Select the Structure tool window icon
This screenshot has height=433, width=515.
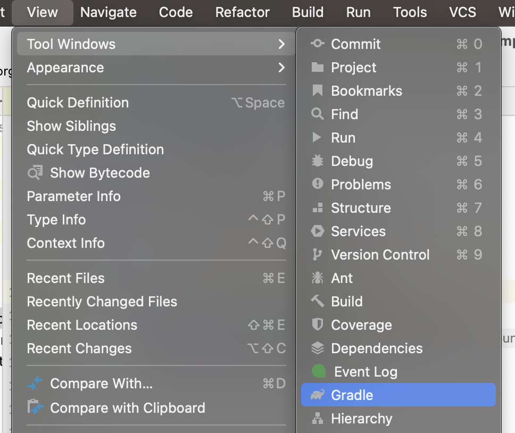click(x=317, y=208)
